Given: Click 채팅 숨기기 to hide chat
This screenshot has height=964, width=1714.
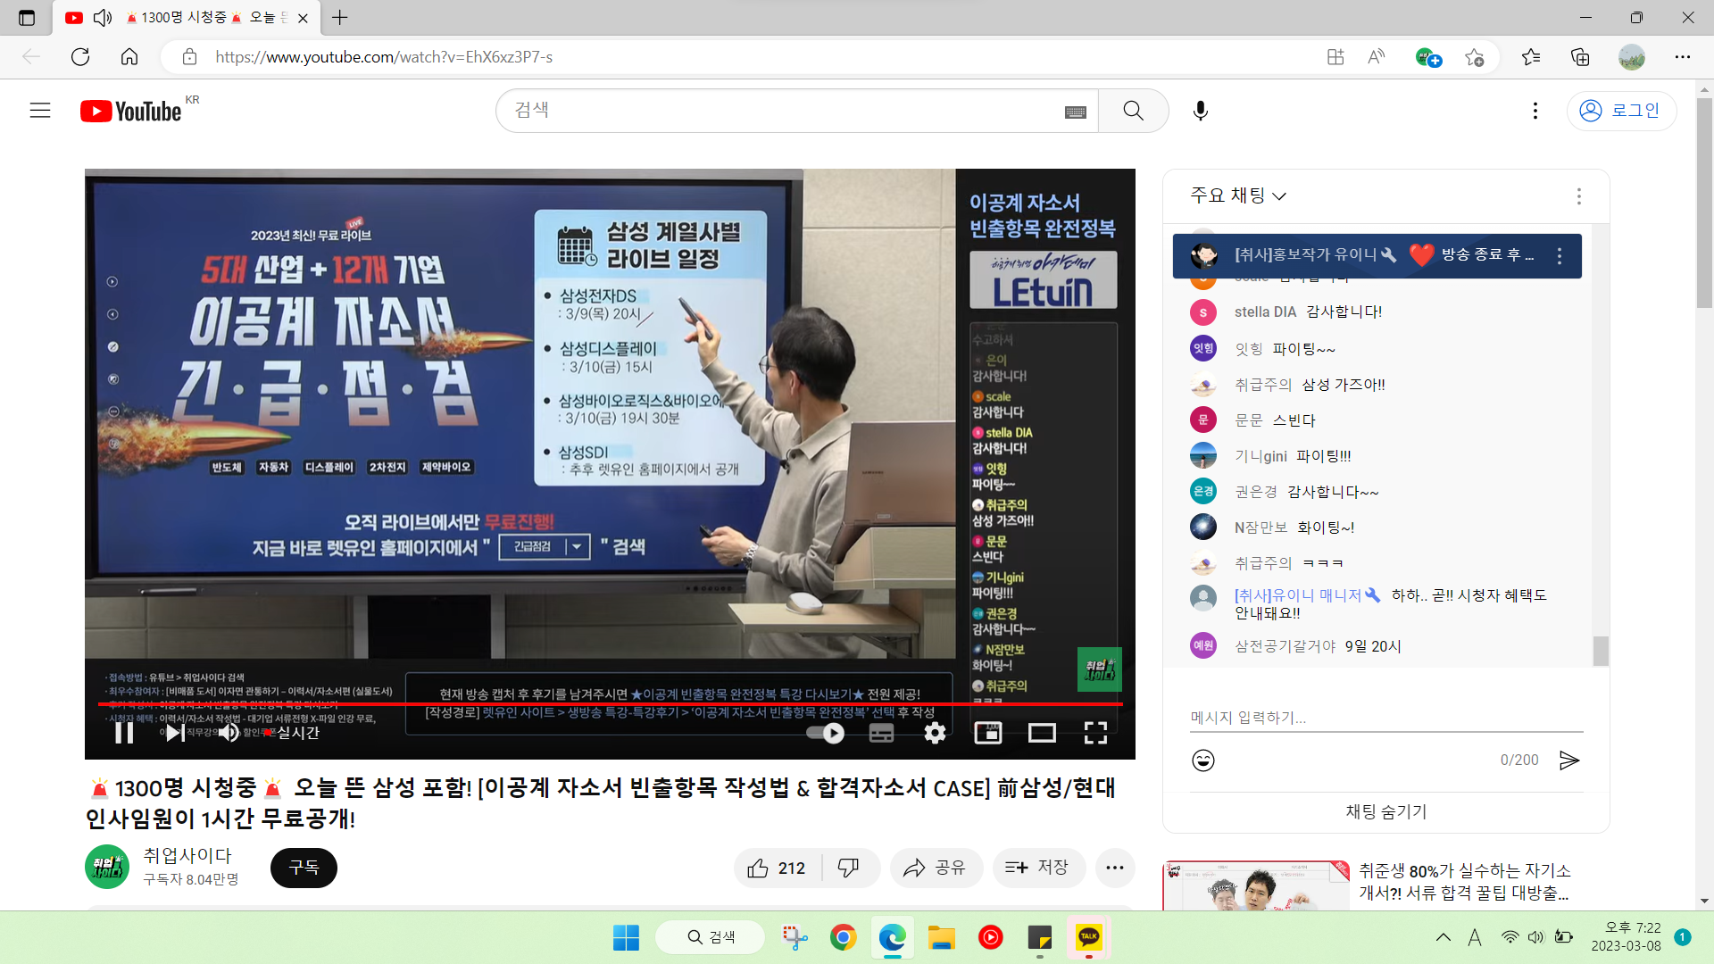Looking at the screenshot, I should 1386,811.
